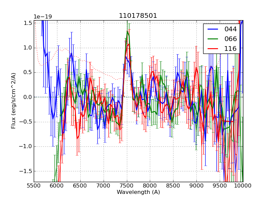This screenshot has width=270, height=202.
Task: Select the 066 legend label
Action: tap(231, 39)
